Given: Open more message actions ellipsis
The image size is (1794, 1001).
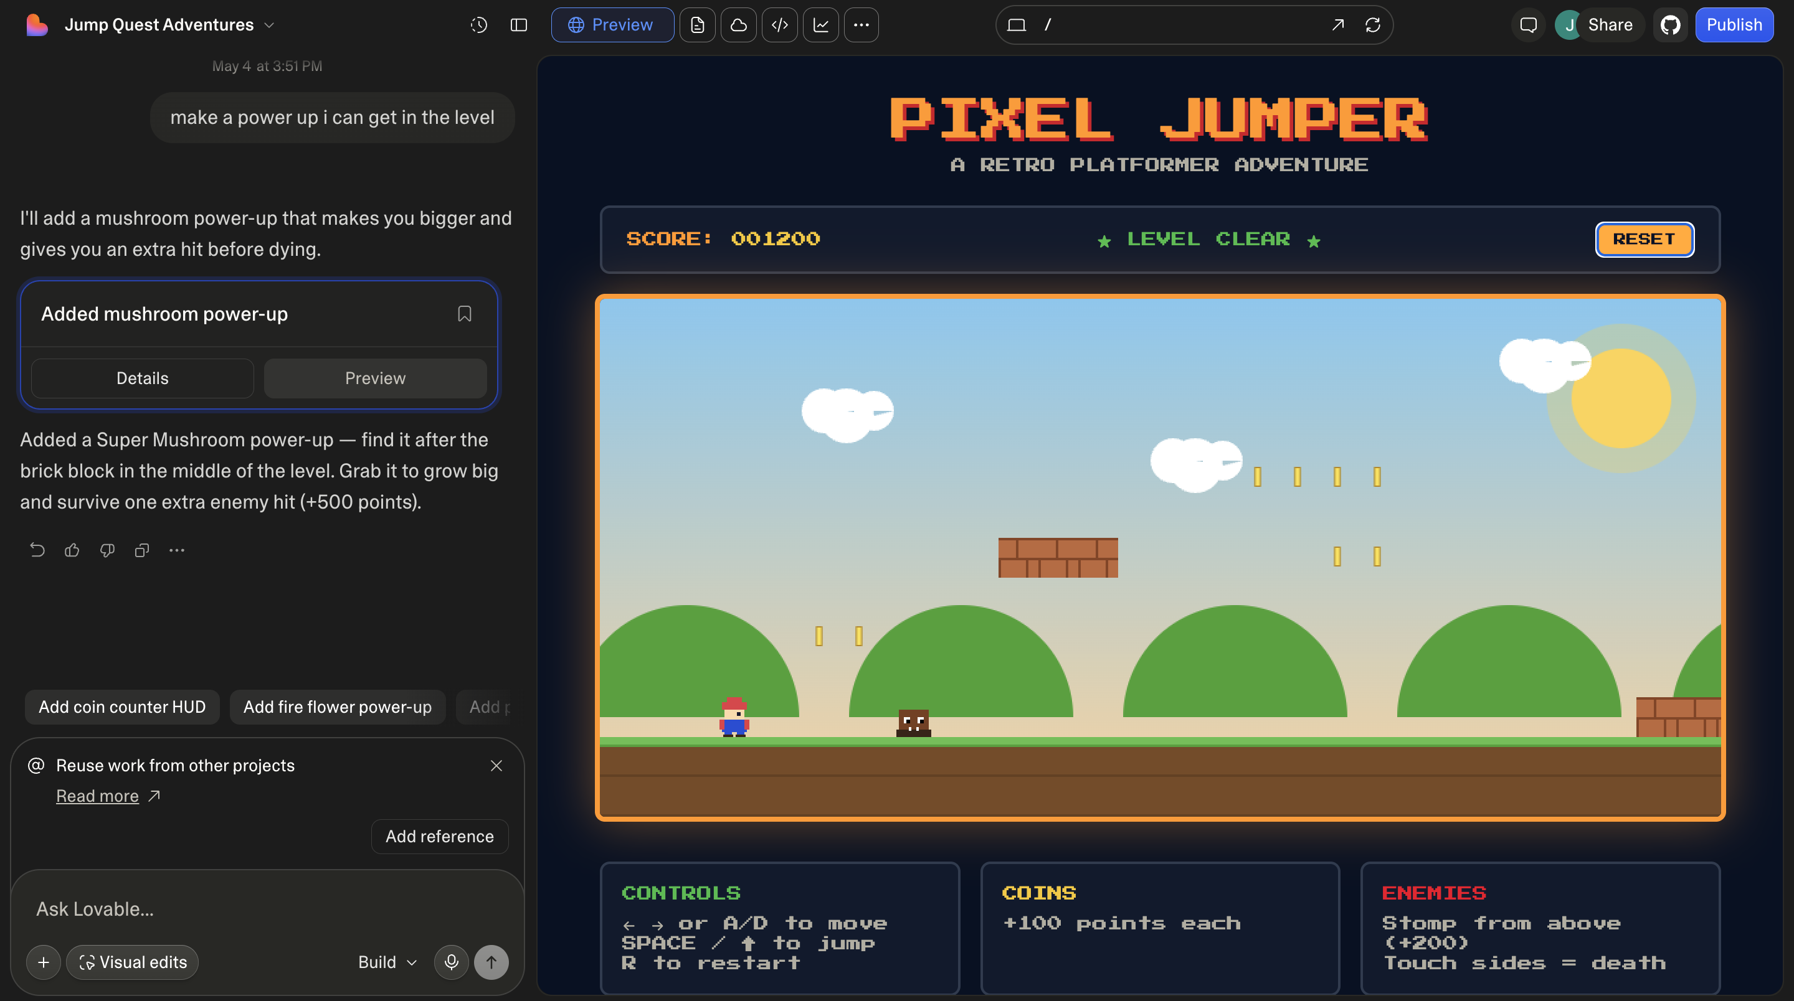Looking at the screenshot, I should point(177,550).
